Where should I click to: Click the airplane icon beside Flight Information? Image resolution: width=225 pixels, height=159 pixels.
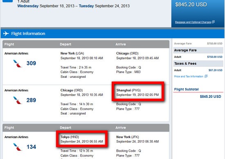tap(6, 33)
